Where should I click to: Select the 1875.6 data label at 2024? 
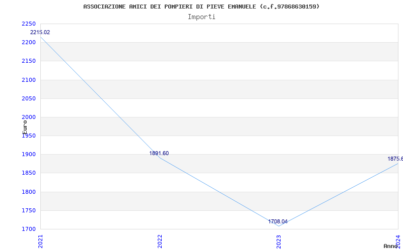[x=395, y=159]
